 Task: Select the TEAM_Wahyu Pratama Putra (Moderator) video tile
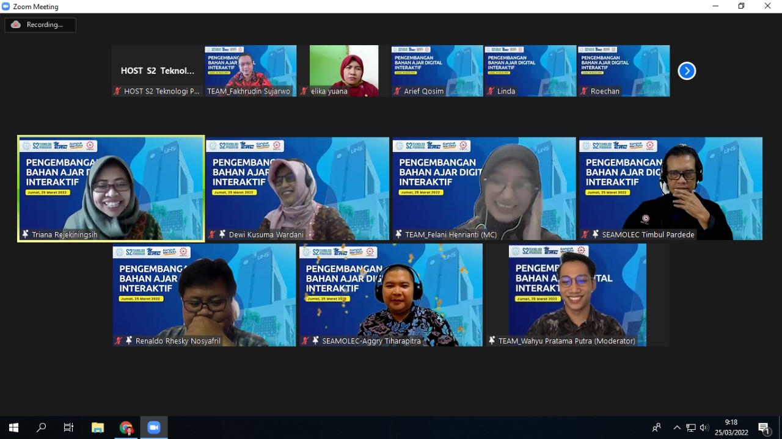(577, 294)
